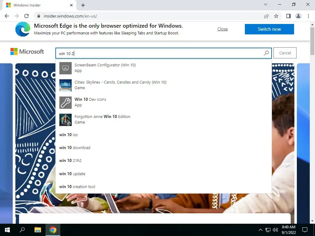The width and height of the screenshot is (315, 236).
Task: Cancel the search
Action: click(285, 53)
